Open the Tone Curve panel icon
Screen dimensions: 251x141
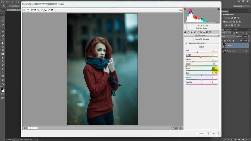pyautogui.click(x=188, y=33)
